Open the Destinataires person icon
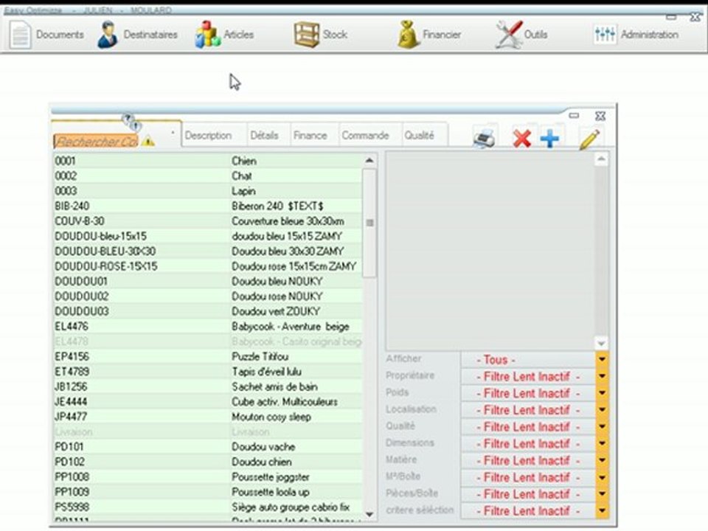Viewport: 708px width, 531px height. tap(108, 35)
